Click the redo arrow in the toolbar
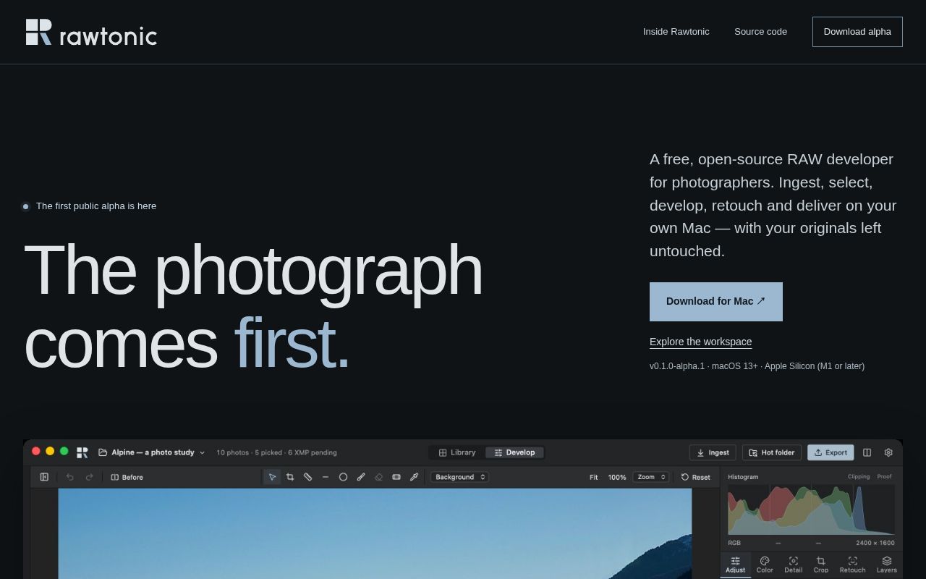This screenshot has width=926, height=579. [x=90, y=477]
